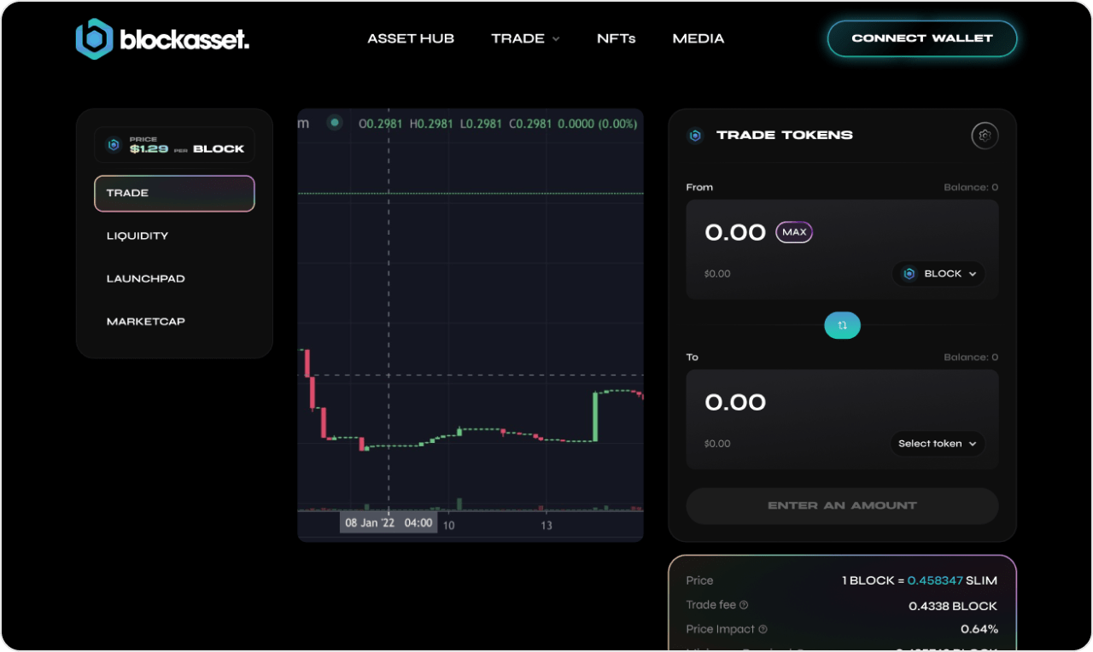Open the Select token dropdown
Viewport: 1093px width, 652px height.
(x=938, y=444)
